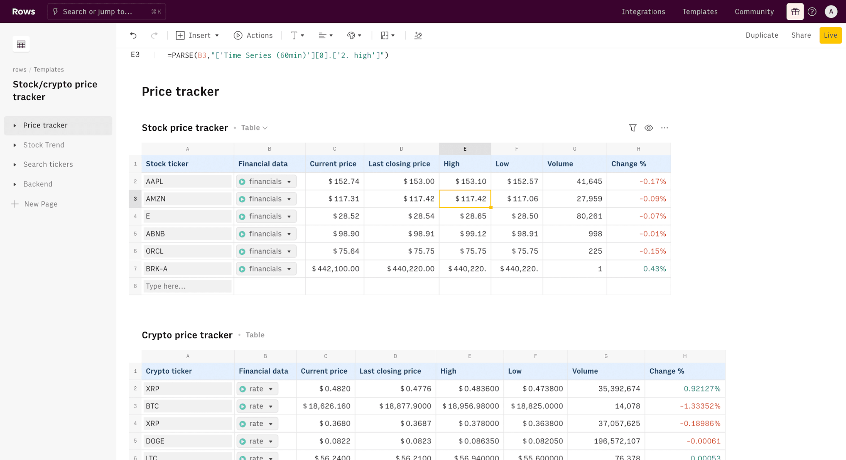Open the three-dot more options menu
846x460 pixels.
point(664,128)
